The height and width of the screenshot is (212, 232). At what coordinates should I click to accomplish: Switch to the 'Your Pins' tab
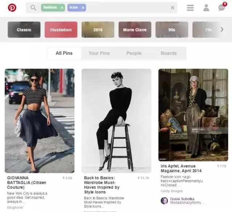pos(99,53)
